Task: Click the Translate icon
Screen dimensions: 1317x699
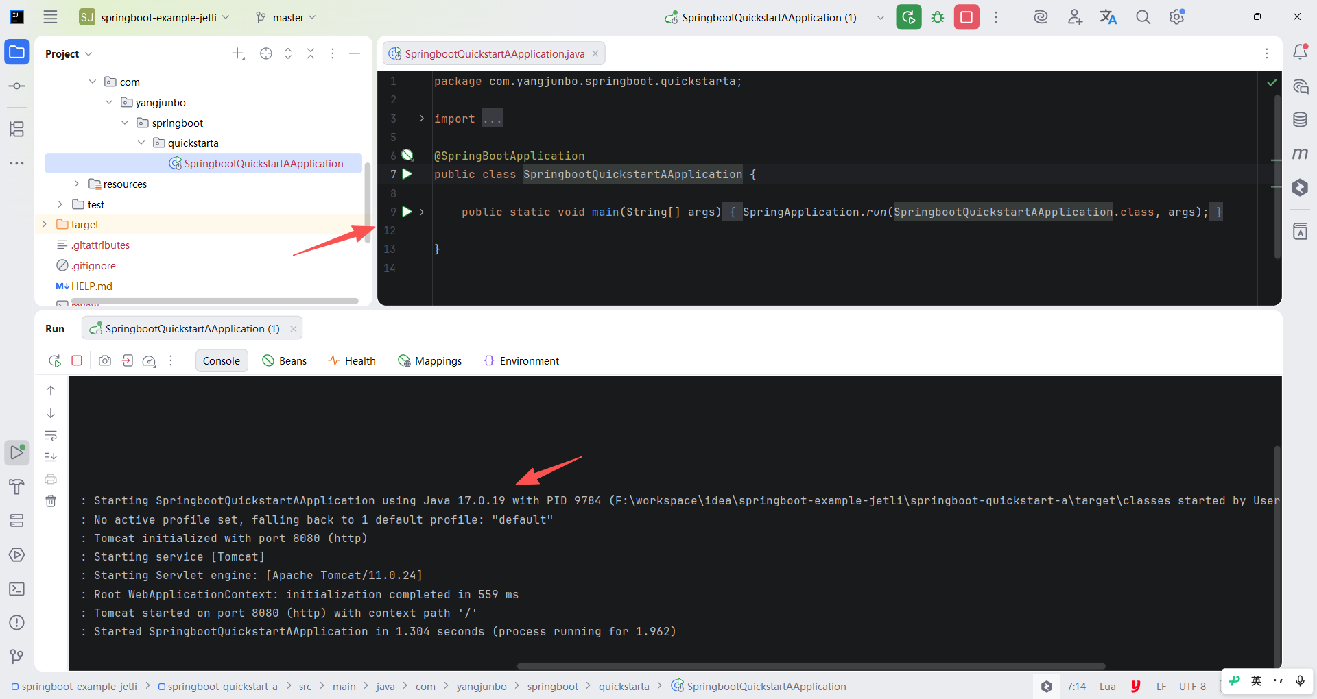Action: point(1108,17)
